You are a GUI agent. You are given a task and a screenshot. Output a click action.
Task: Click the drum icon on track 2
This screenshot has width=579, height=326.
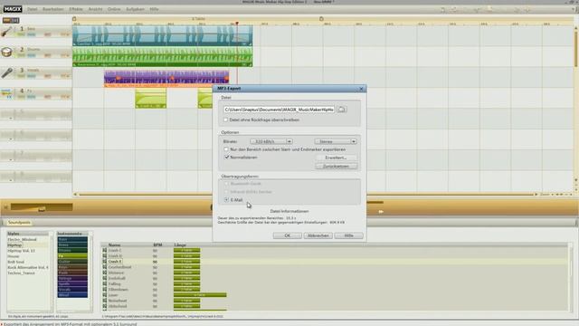pyautogui.click(x=6, y=53)
